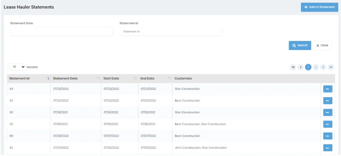
Task: Click into the Statement Date field
Action: pos(61,32)
